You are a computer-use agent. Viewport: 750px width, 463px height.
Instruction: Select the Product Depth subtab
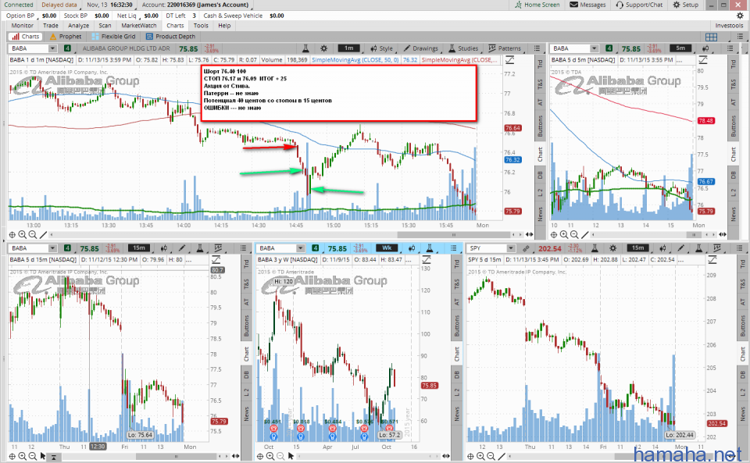[171, 37]
